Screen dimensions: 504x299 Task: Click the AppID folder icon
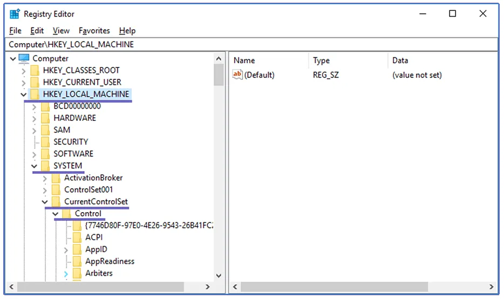[77, 249]
